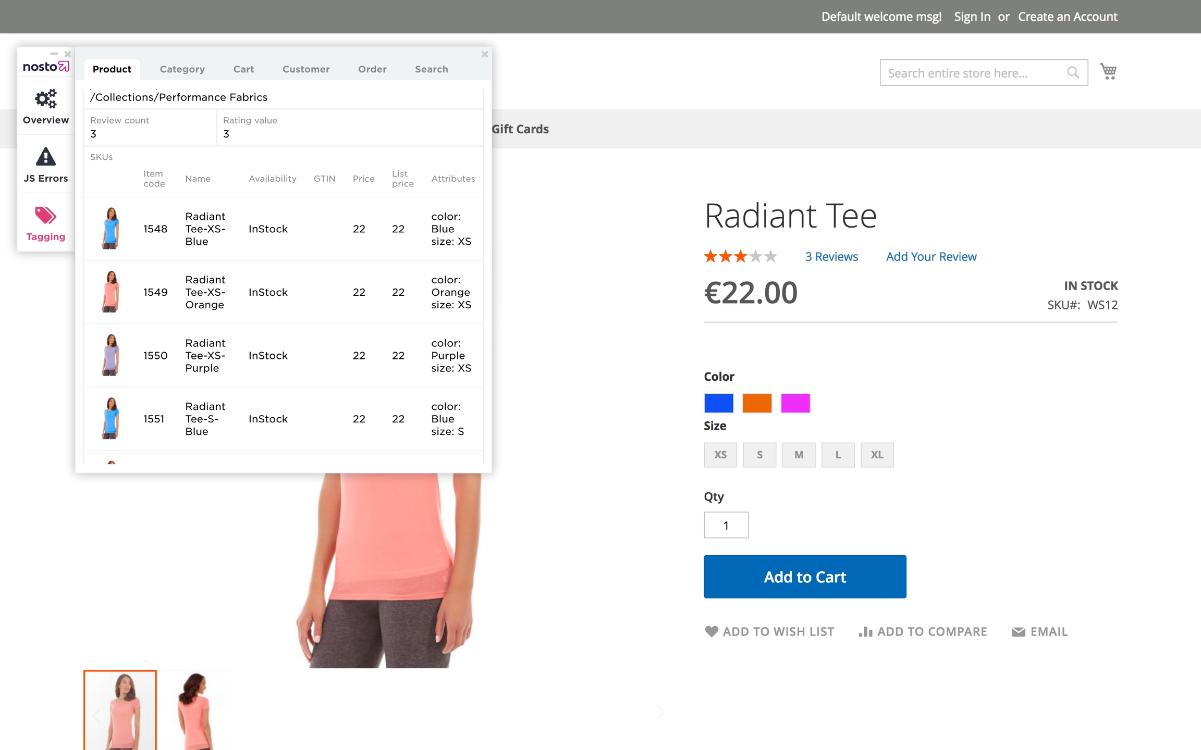Screen dimensions: 1201x750
Task: Click the shopping cart icon
Action: coord(1108,71)
